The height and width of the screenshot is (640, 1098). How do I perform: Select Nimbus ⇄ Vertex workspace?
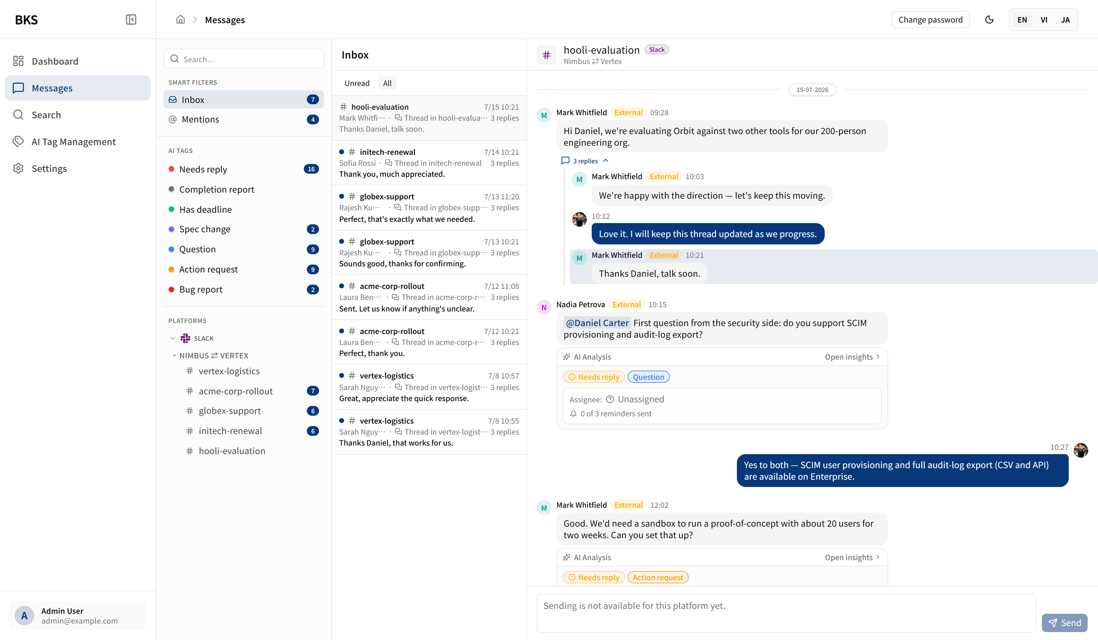(213, 356)
